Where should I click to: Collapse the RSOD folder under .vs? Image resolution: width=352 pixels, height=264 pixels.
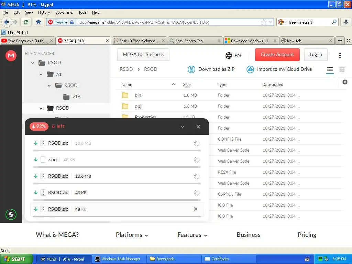(x=49, y=86)
